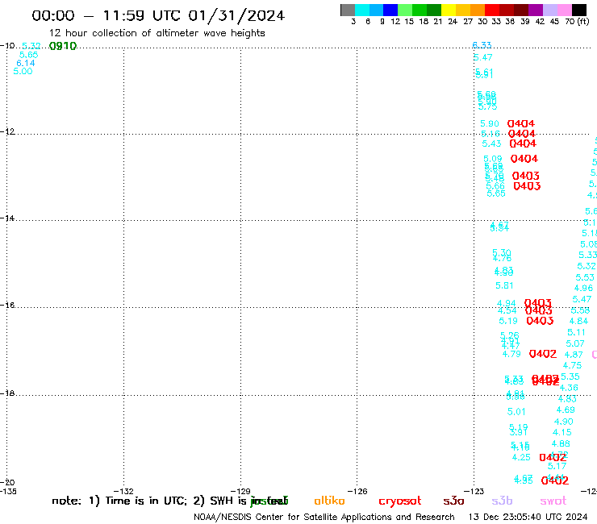Click the purple legend swatch
Viewport: 597px width, 524px height.
pos(536,10)
